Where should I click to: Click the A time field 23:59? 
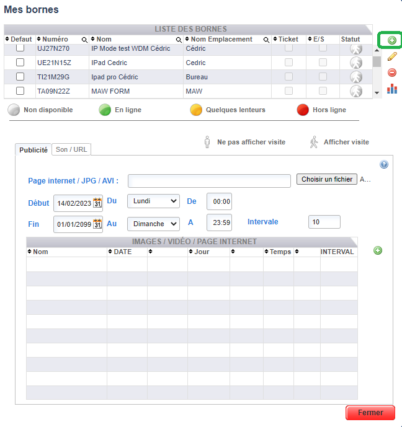point(219,222)
